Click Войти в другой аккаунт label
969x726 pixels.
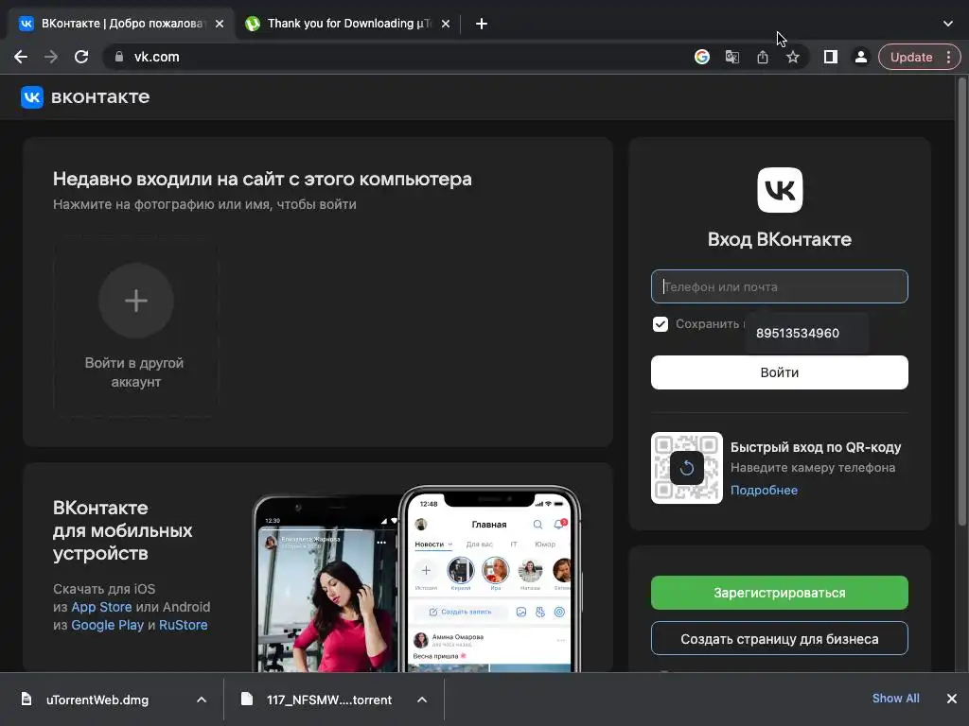[134, 372]
